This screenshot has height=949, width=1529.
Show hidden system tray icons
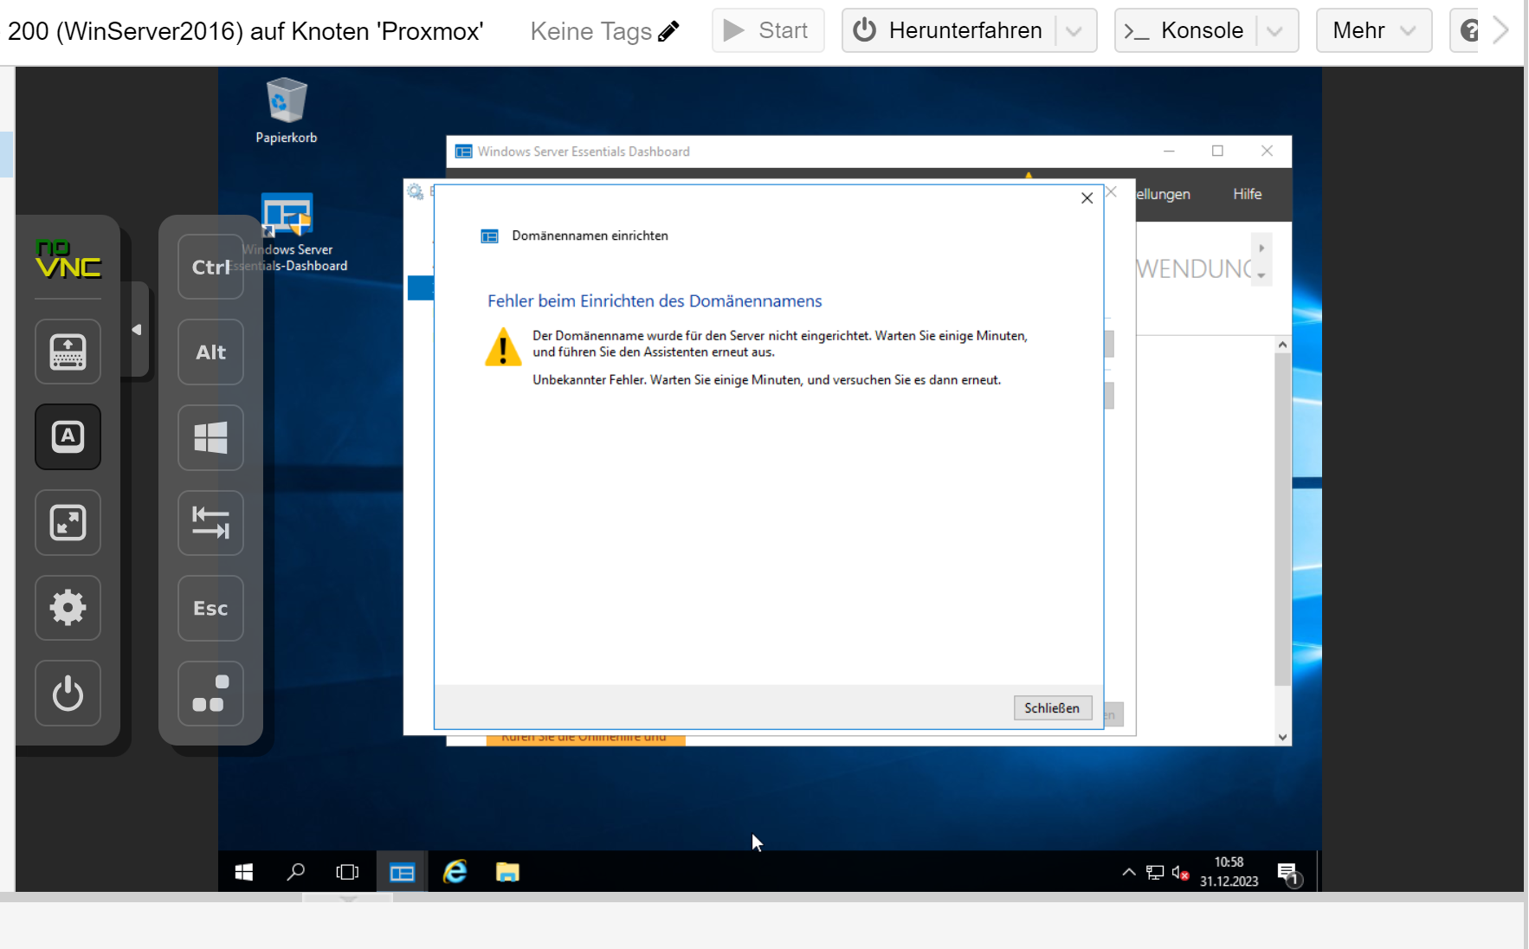[1129, 872]
